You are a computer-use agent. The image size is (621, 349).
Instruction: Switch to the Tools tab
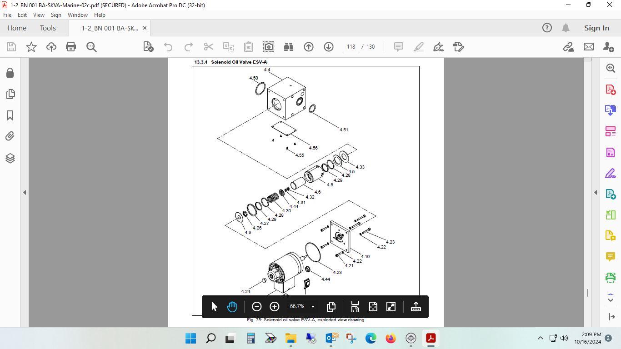tap(48, 28)
